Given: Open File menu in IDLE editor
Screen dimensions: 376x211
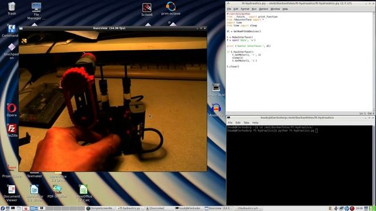Looking at the screenshot, I should [x=229, y=9].
